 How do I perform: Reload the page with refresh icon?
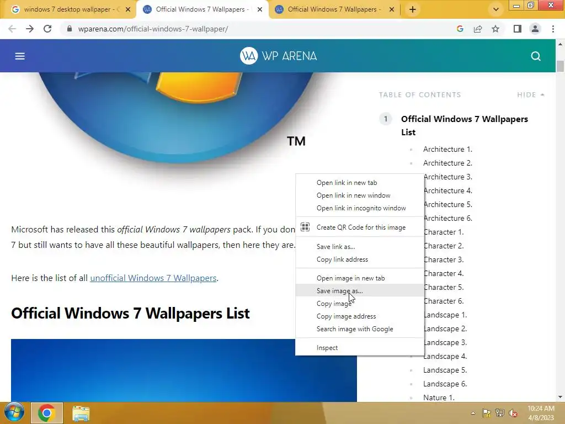click(47, 29)
